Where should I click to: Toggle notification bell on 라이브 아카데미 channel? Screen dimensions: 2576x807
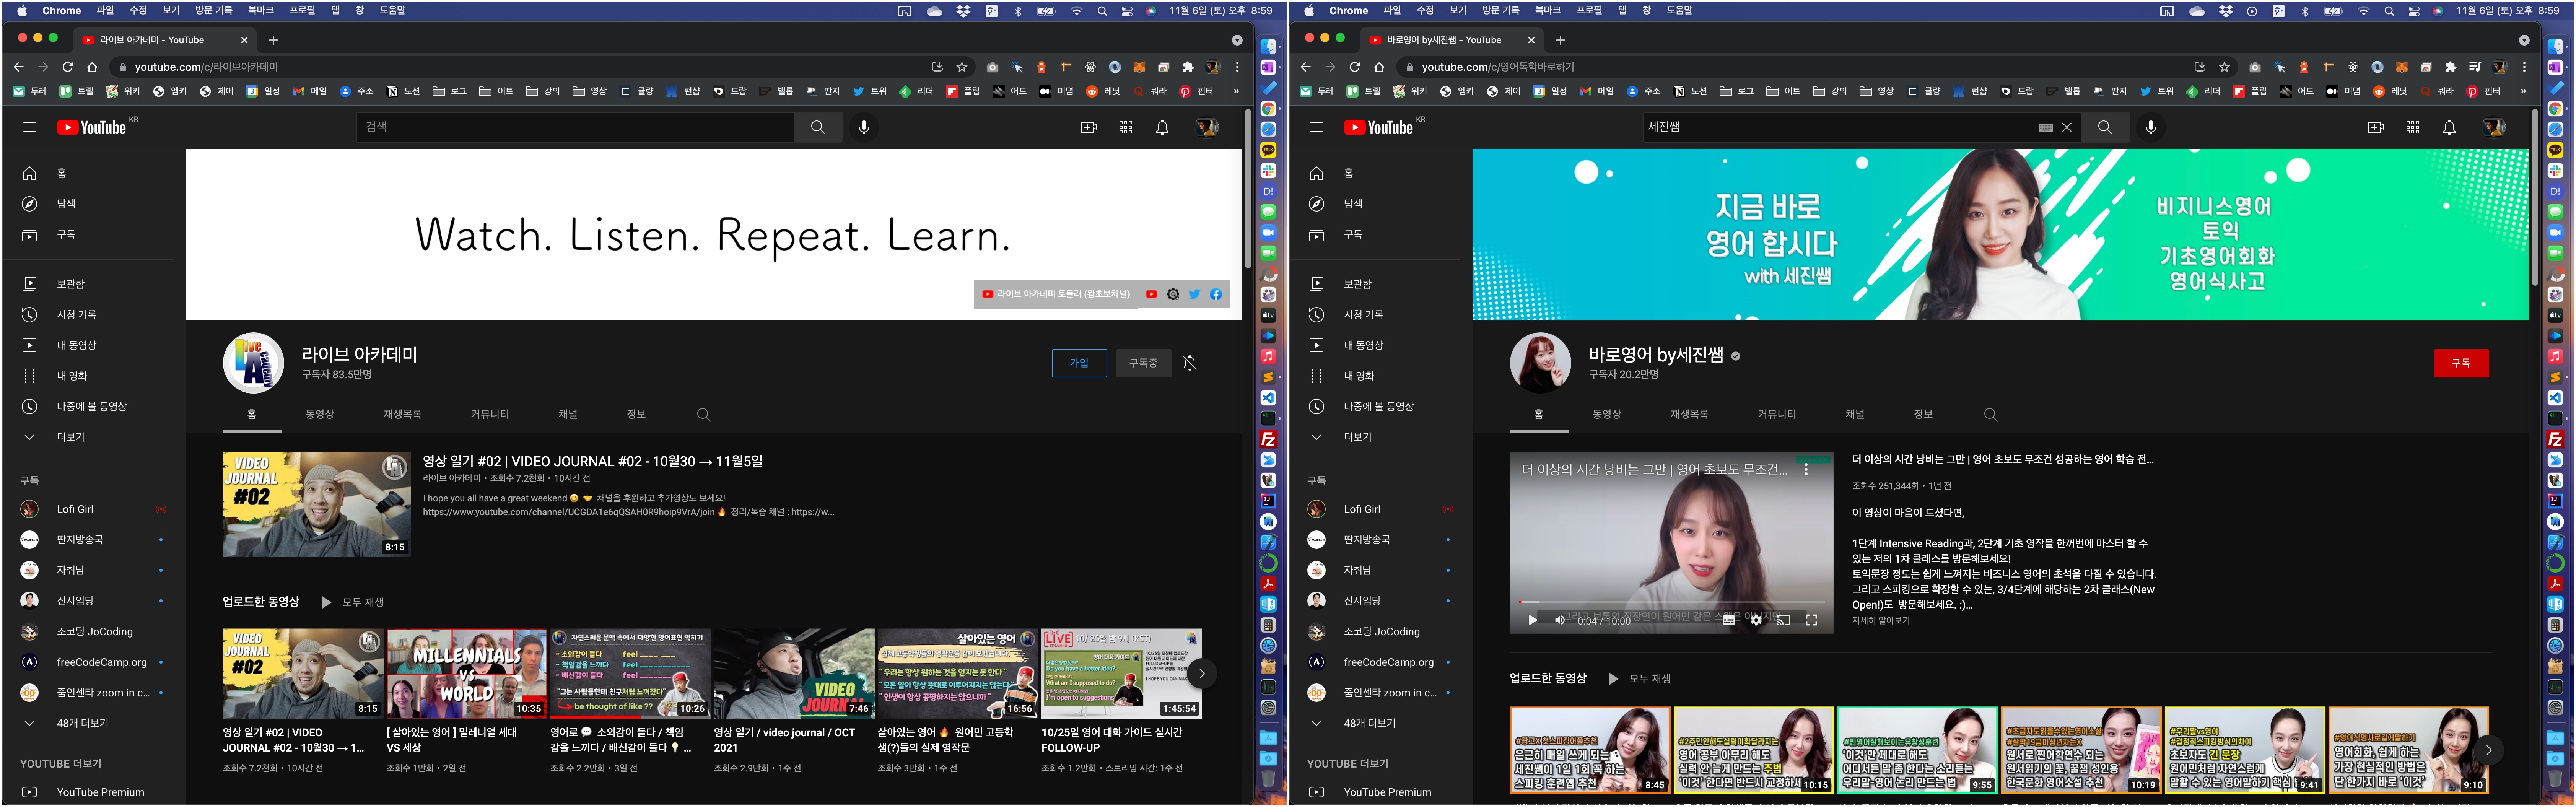pyautogui.click(x=1189, y=363)
